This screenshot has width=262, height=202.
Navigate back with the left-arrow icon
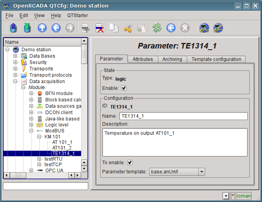pyautogui.click(x=56, y=28)
